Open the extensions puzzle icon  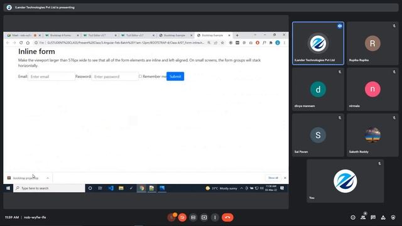pyautogui.click(x=271, y=43)
